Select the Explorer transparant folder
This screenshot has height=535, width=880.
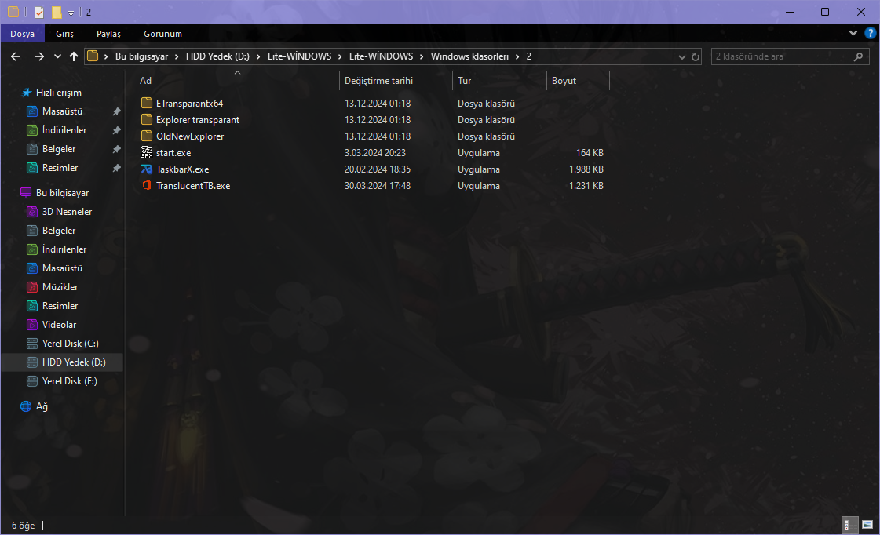coord(198,120)
